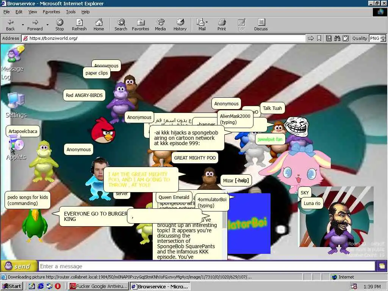Click the 'Queen Emerald' name label
Viewport: 388px width, 291px height.
[174, 197]
